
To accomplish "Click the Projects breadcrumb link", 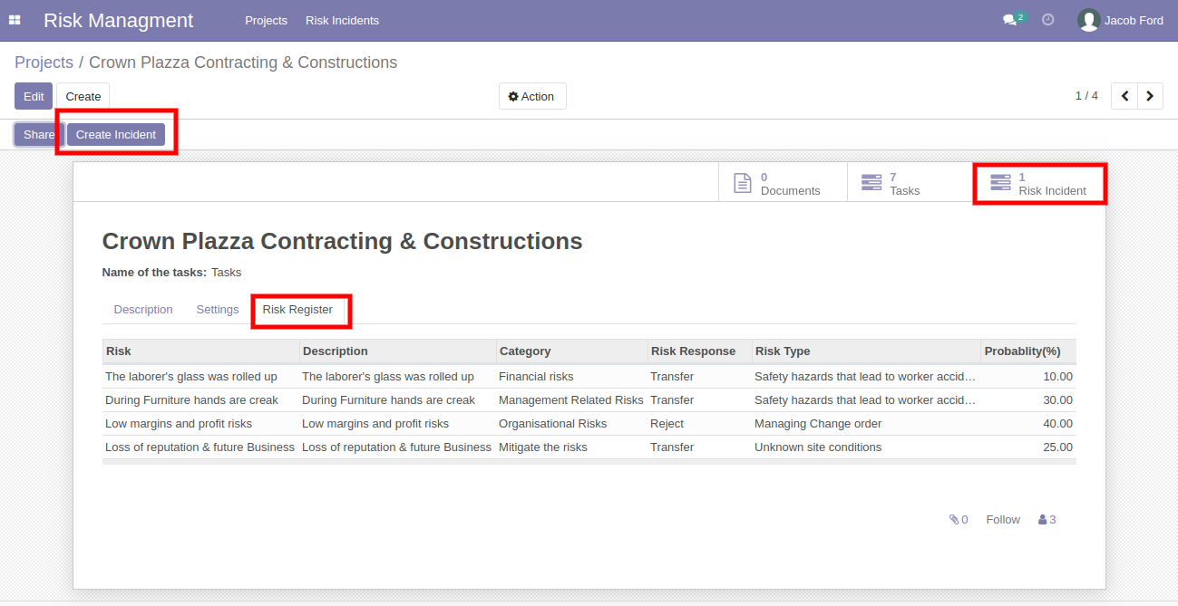I will click(44, 63).
